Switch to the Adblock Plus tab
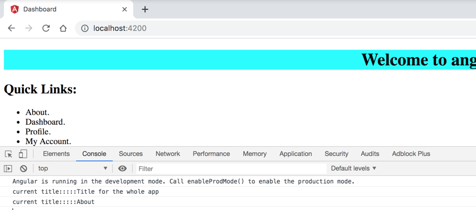The width and height of the screenshot is (476, 210). 411,154
